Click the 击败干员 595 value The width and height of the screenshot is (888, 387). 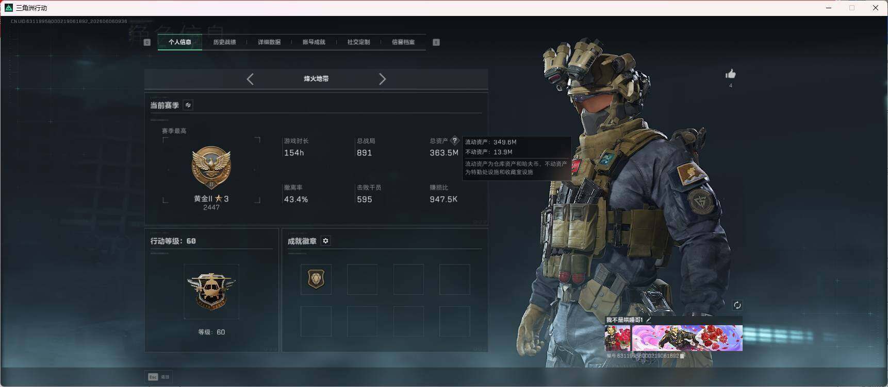tap(364, 199)
